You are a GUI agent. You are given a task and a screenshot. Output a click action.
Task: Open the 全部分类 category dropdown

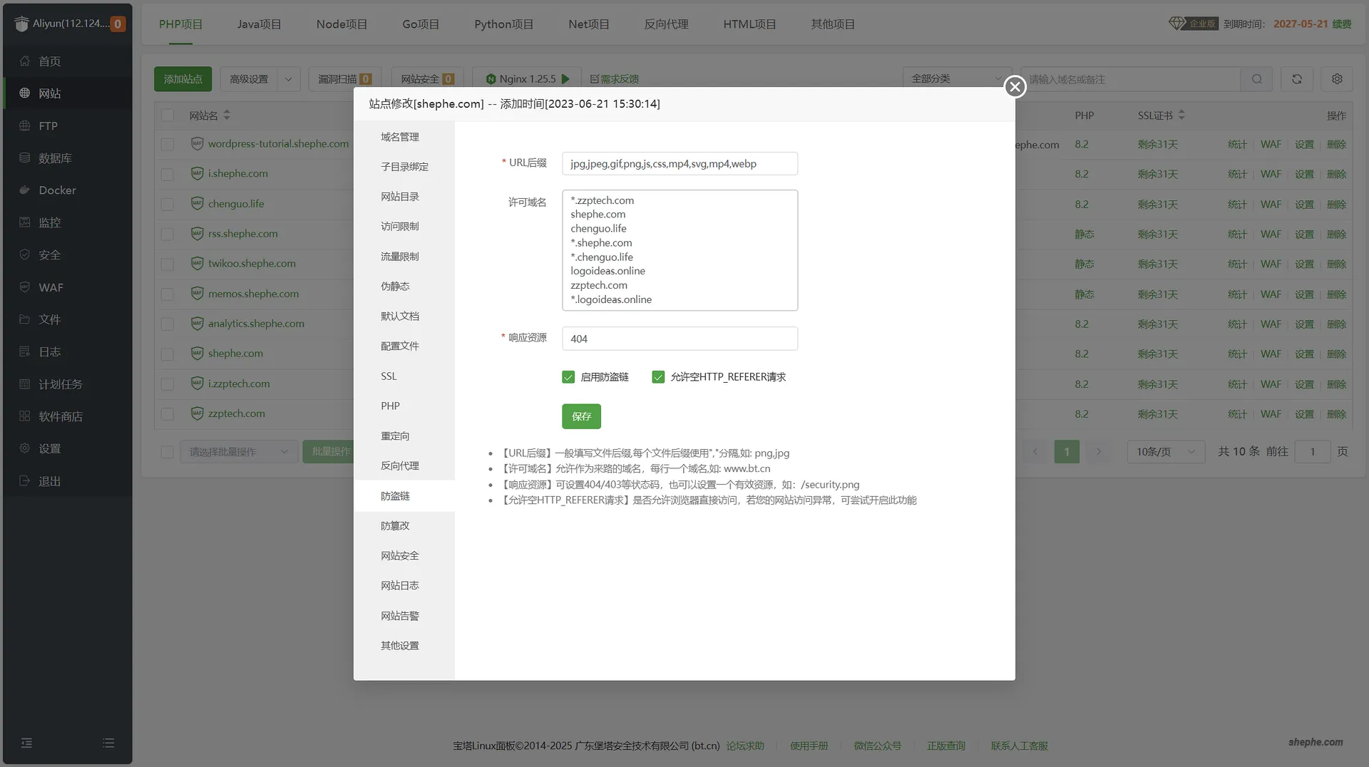point(955,79)
